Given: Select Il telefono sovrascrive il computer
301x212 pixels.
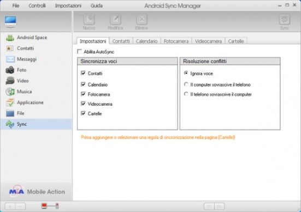Looking at the screenshot, I should coord(186,94).
